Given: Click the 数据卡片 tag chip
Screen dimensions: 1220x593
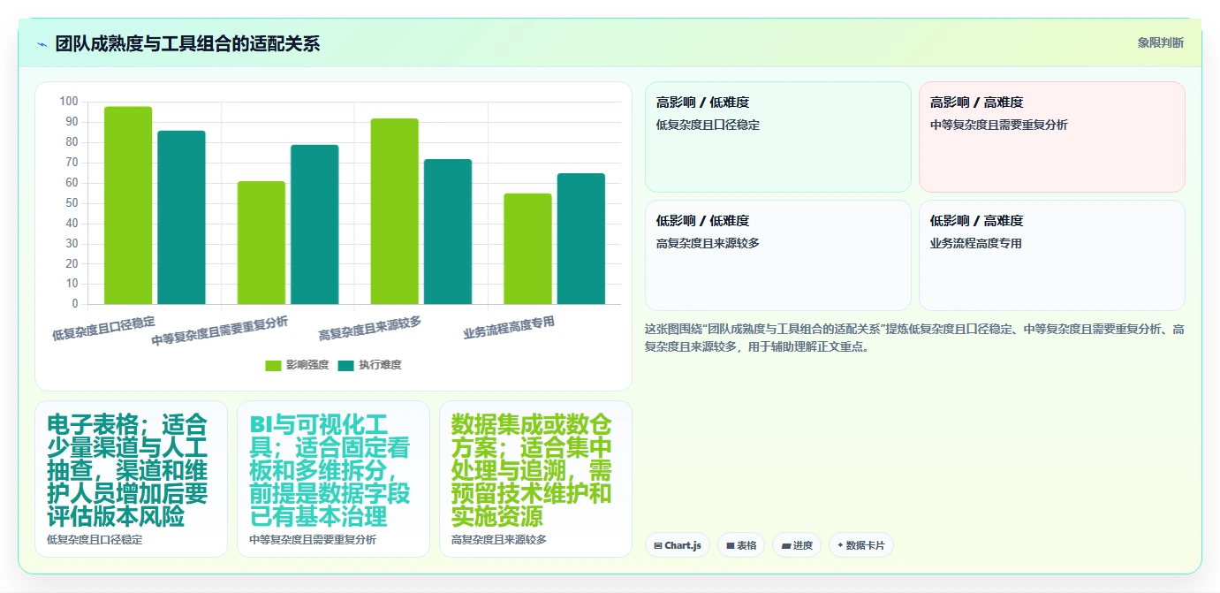Looking at the screenshot, I should click(861, 545).
